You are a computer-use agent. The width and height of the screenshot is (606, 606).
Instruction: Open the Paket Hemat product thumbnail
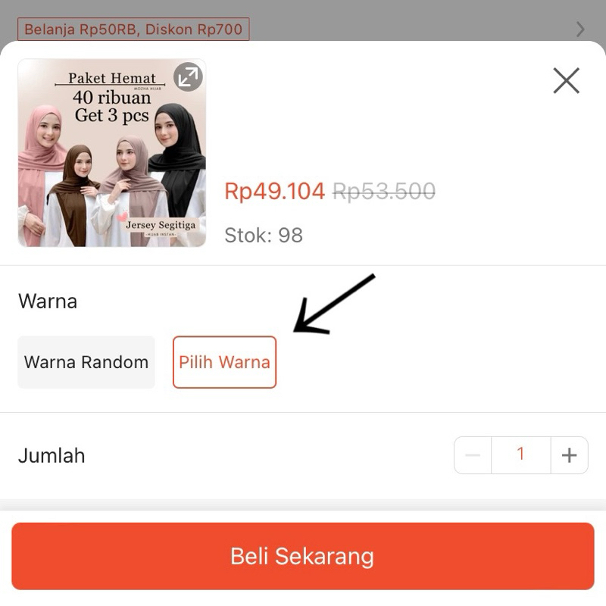point(111,153)
